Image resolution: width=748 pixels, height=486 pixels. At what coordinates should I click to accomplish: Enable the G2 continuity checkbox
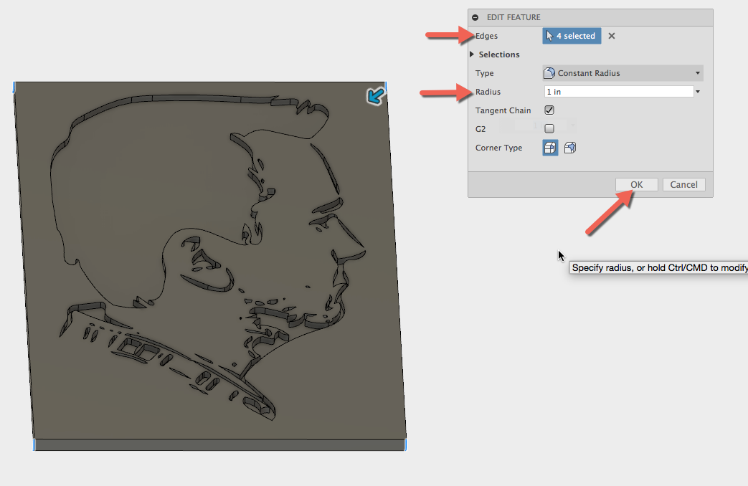[549, 128]
